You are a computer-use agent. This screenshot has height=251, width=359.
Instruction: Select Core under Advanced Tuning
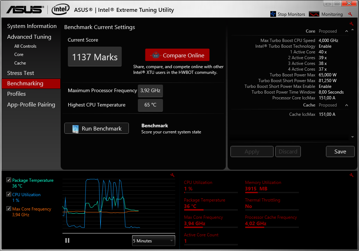[19, 55]
